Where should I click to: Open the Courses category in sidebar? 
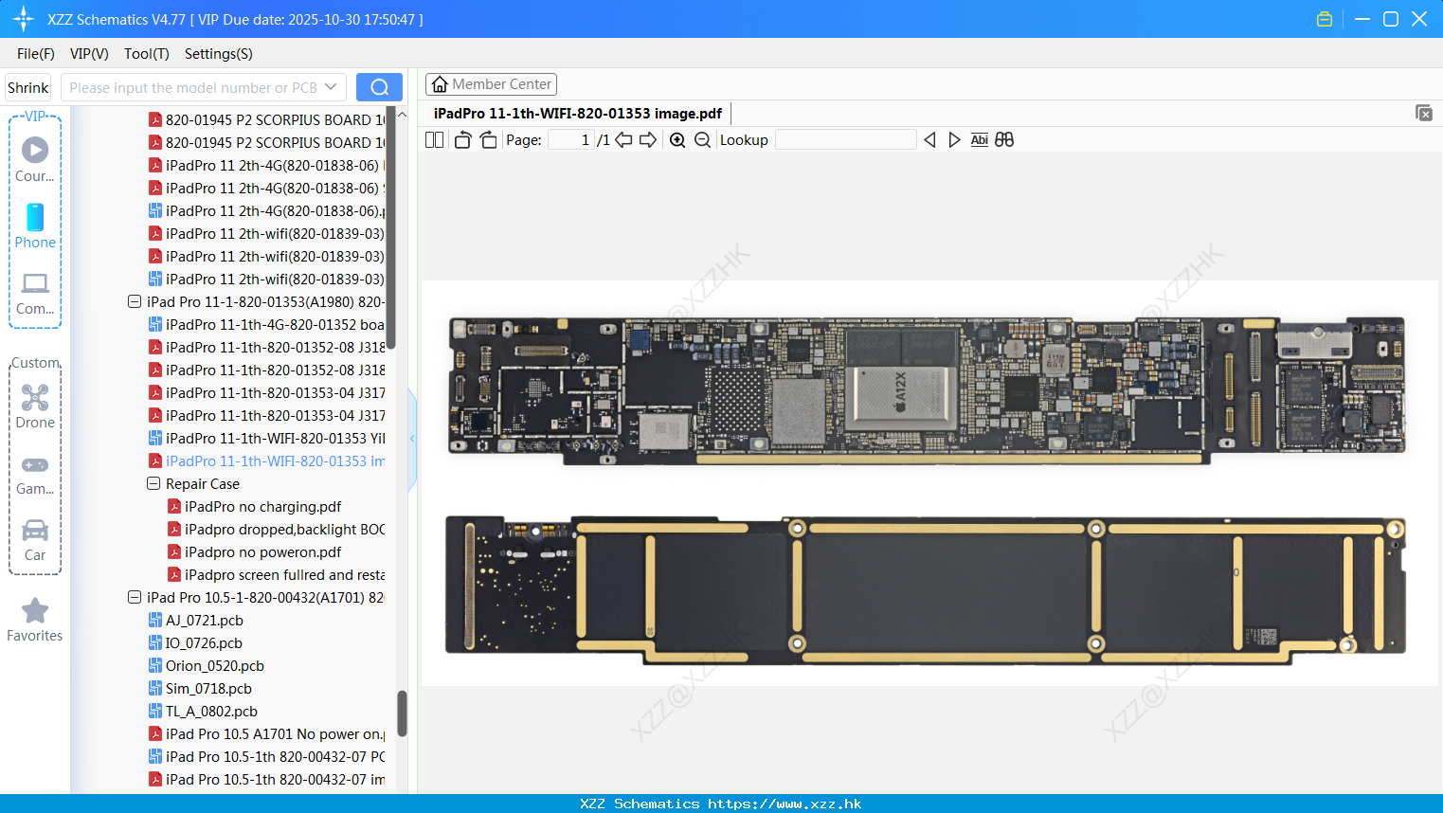pyautogui.click(x=35, y=159)
